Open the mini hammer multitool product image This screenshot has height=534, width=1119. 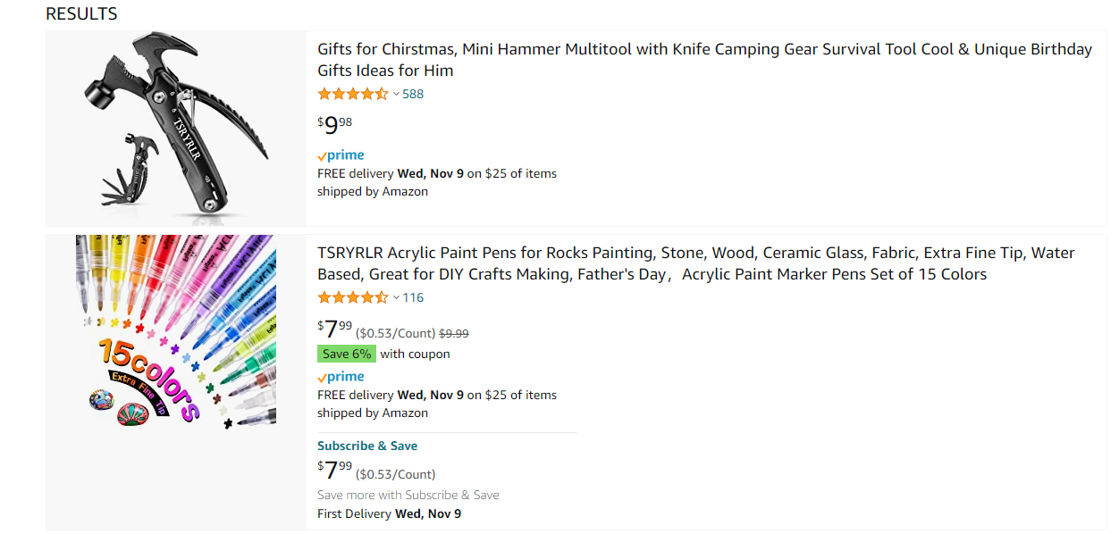[176, 128]
